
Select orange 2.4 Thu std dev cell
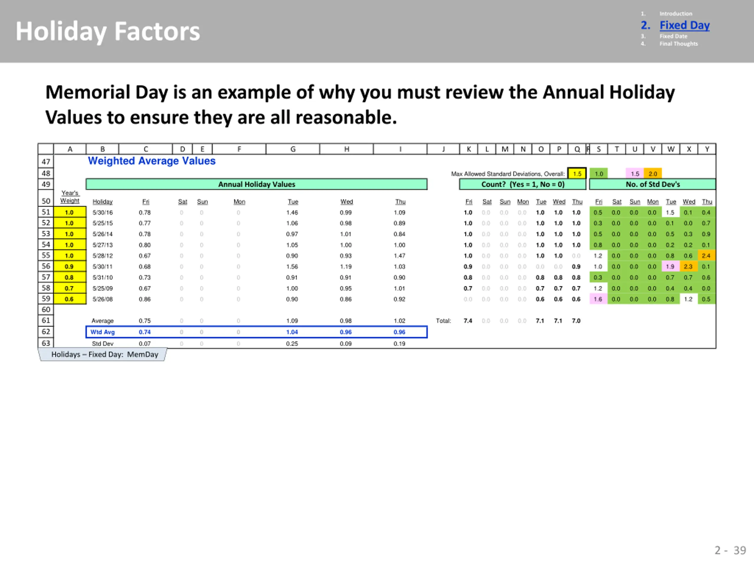coord(706,256)
